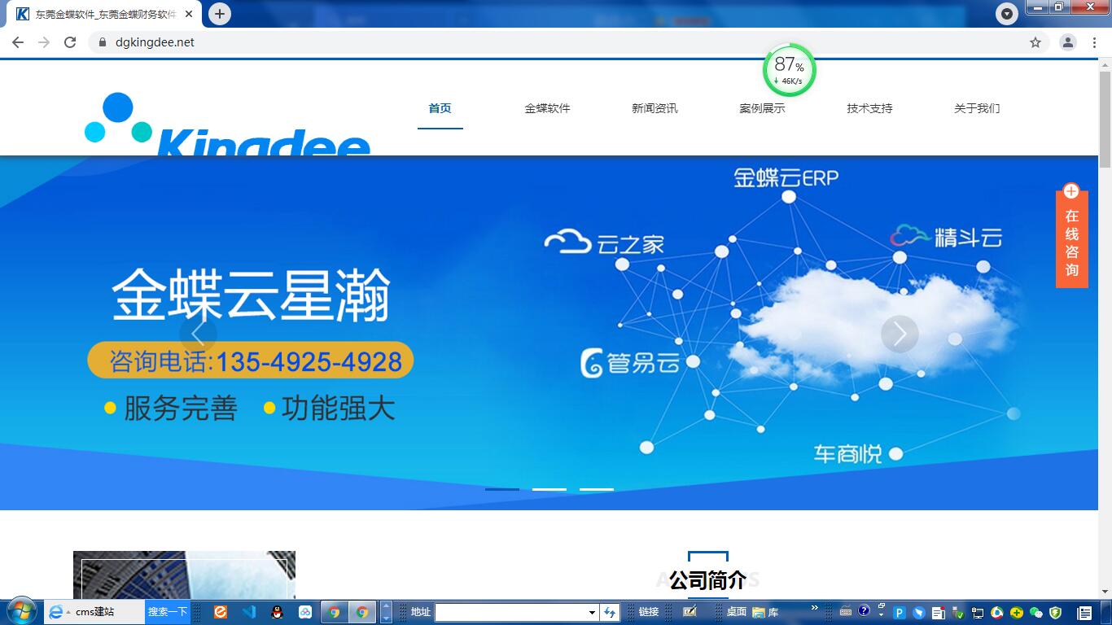The image size is (1112, 625).
Task: Select third carousel indicator
Action: tap(597, 489)
